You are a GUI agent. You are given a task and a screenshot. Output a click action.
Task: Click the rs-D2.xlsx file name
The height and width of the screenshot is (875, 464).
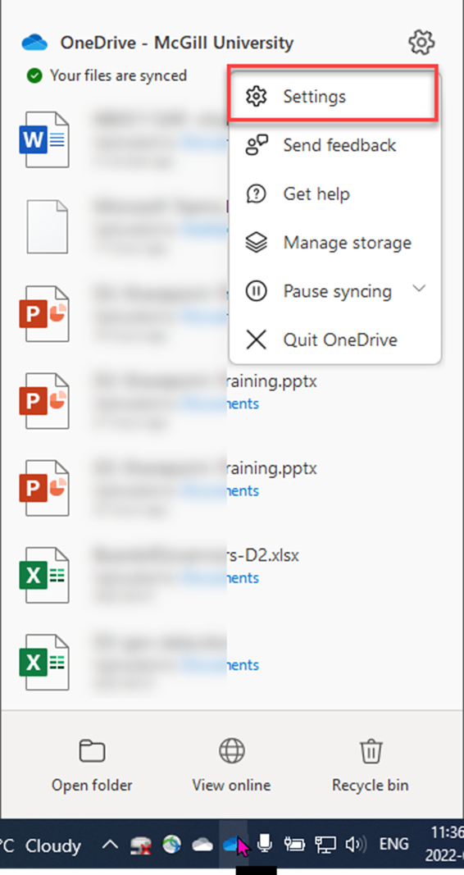coord(262,556)
